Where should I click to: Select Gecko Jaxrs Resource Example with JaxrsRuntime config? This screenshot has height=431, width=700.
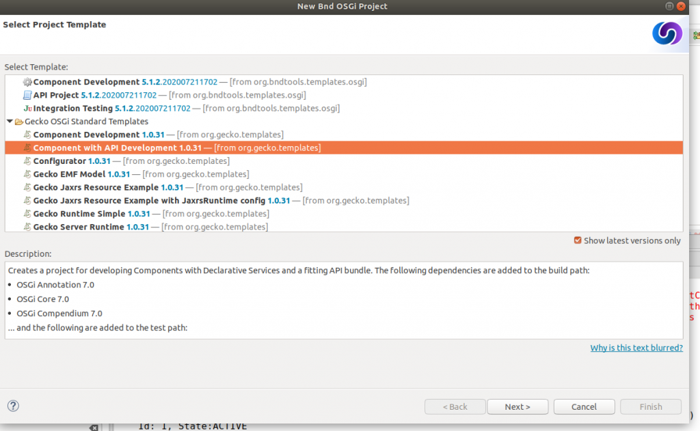(x=344, y=200)
